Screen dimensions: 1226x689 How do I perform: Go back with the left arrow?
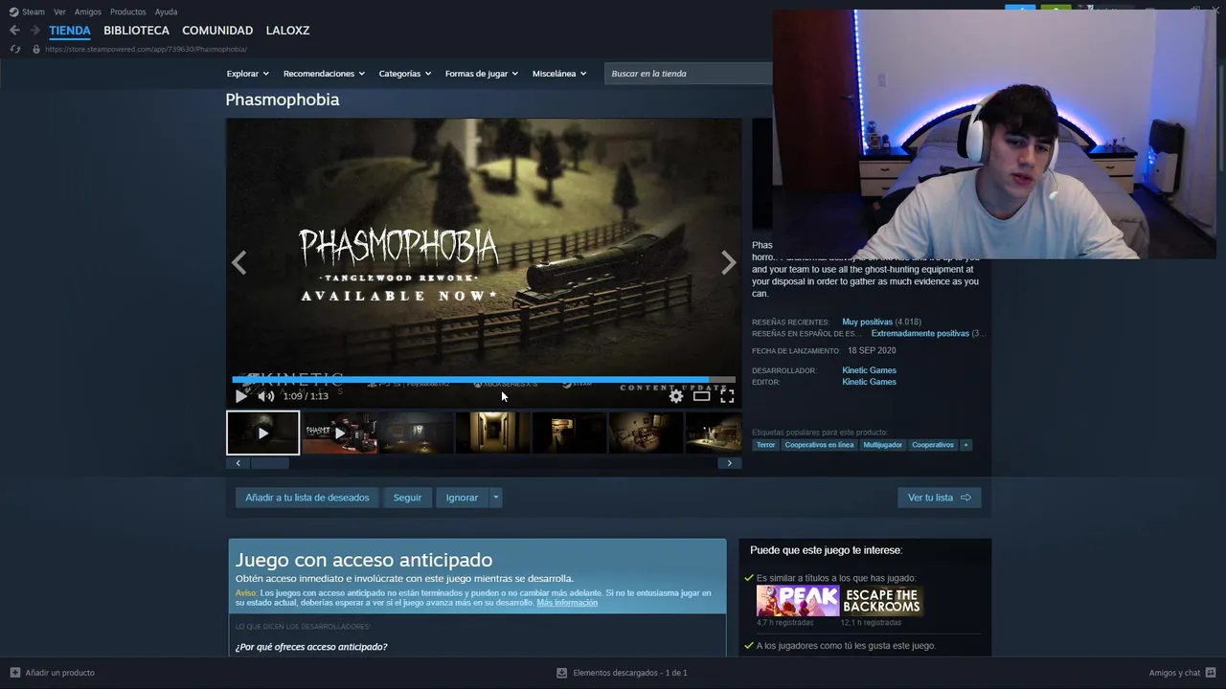point(14,31)
